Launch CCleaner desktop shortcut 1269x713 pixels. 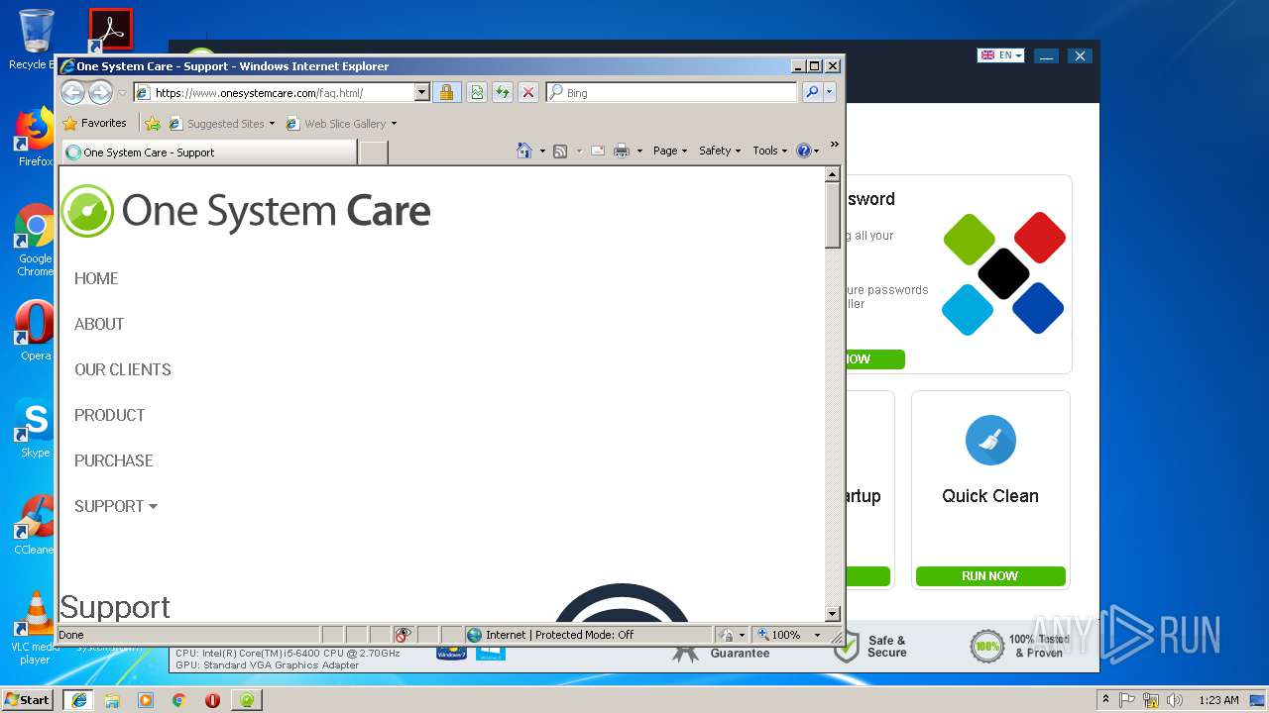coord(35,525)
